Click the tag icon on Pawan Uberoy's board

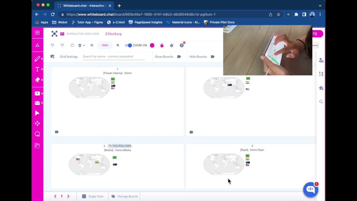point(57,132)
